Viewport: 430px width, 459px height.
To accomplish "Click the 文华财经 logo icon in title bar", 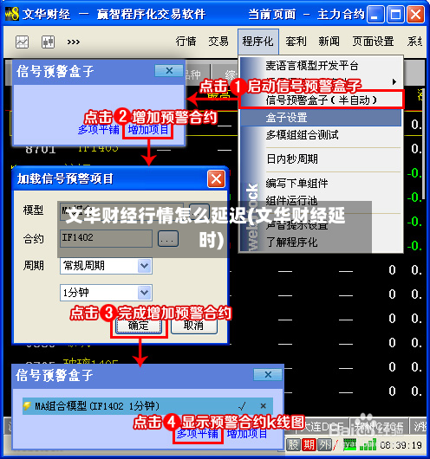I will click(12, 14).
